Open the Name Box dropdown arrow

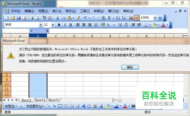point(31,31)
